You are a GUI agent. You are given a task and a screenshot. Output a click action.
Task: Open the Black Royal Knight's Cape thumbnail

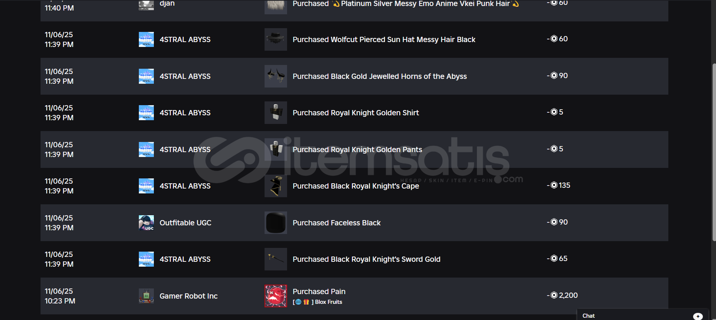[275, 186]
